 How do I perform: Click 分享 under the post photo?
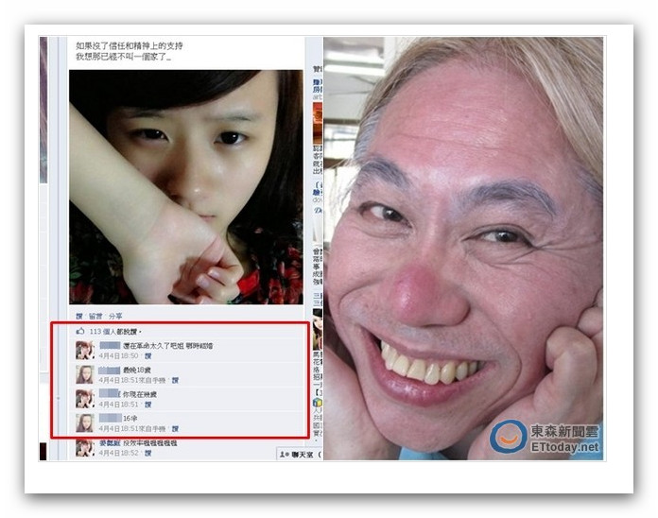pyautogui.click(x=115, y=316)
